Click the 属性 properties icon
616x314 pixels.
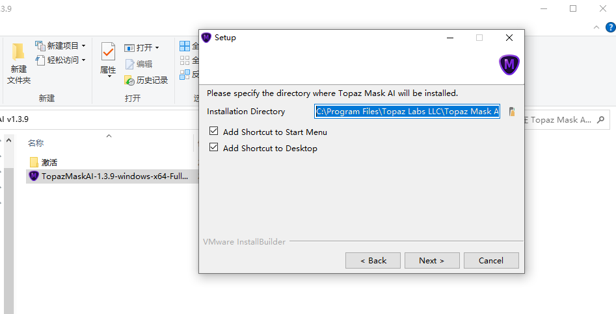107,52
